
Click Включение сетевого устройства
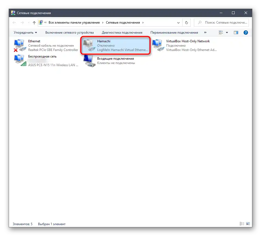pos(70,33)
